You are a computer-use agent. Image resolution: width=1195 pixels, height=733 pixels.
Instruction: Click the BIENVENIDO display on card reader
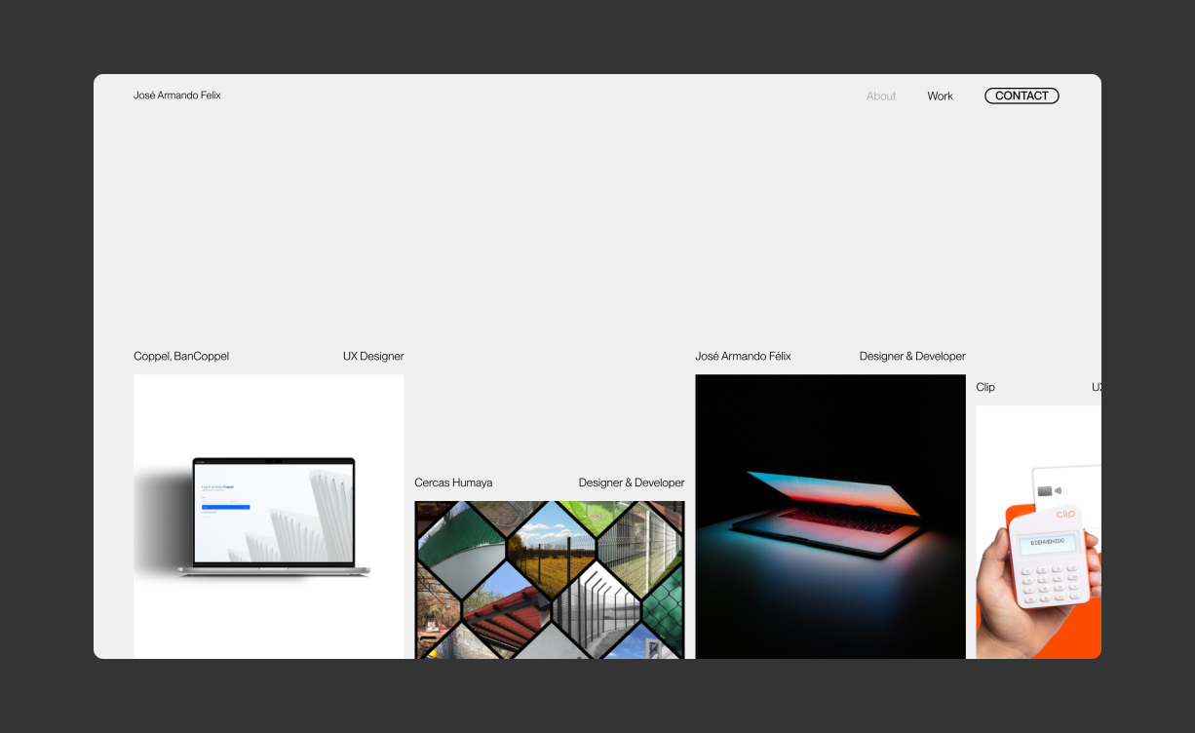(1046, 541)
